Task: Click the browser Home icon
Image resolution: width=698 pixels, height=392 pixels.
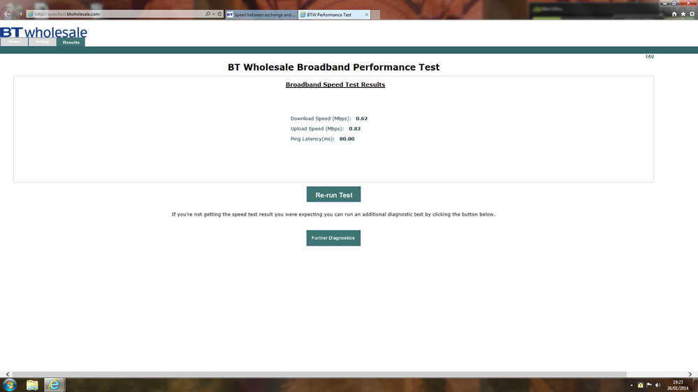Action: [674, 14]
